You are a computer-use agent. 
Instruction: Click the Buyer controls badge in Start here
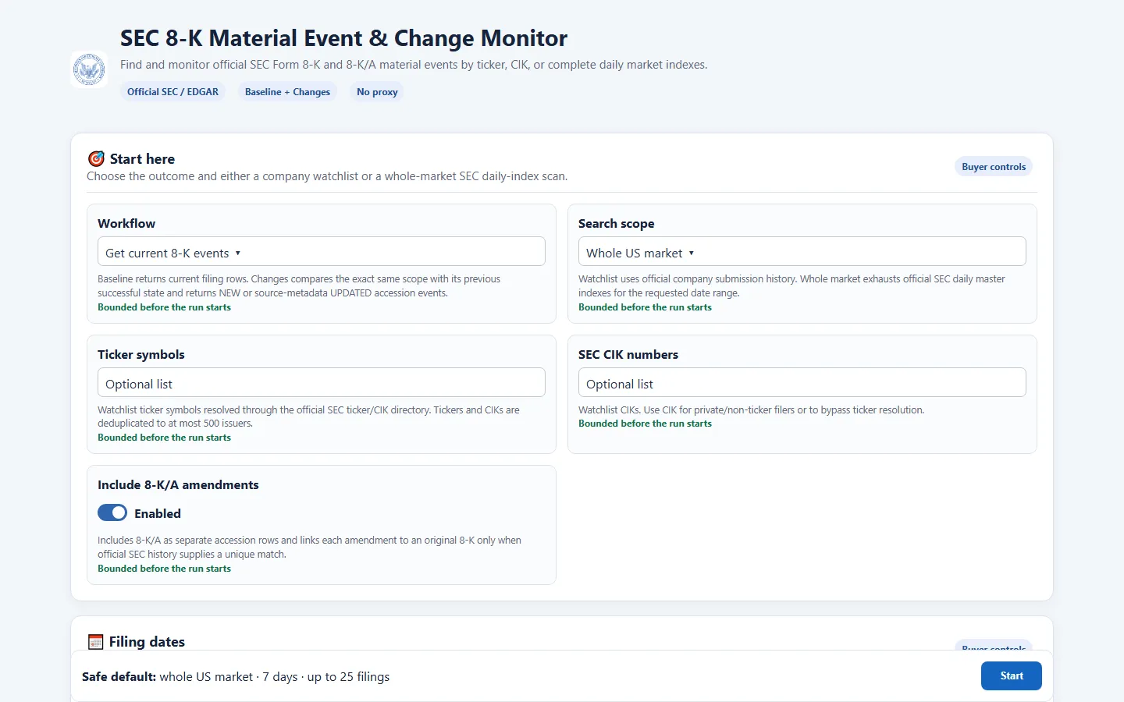tap(994, 166)
